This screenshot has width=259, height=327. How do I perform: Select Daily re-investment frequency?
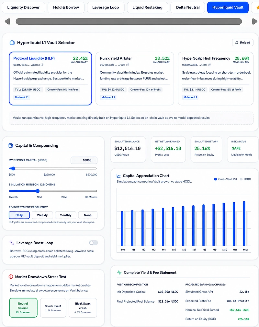point(19,215)
